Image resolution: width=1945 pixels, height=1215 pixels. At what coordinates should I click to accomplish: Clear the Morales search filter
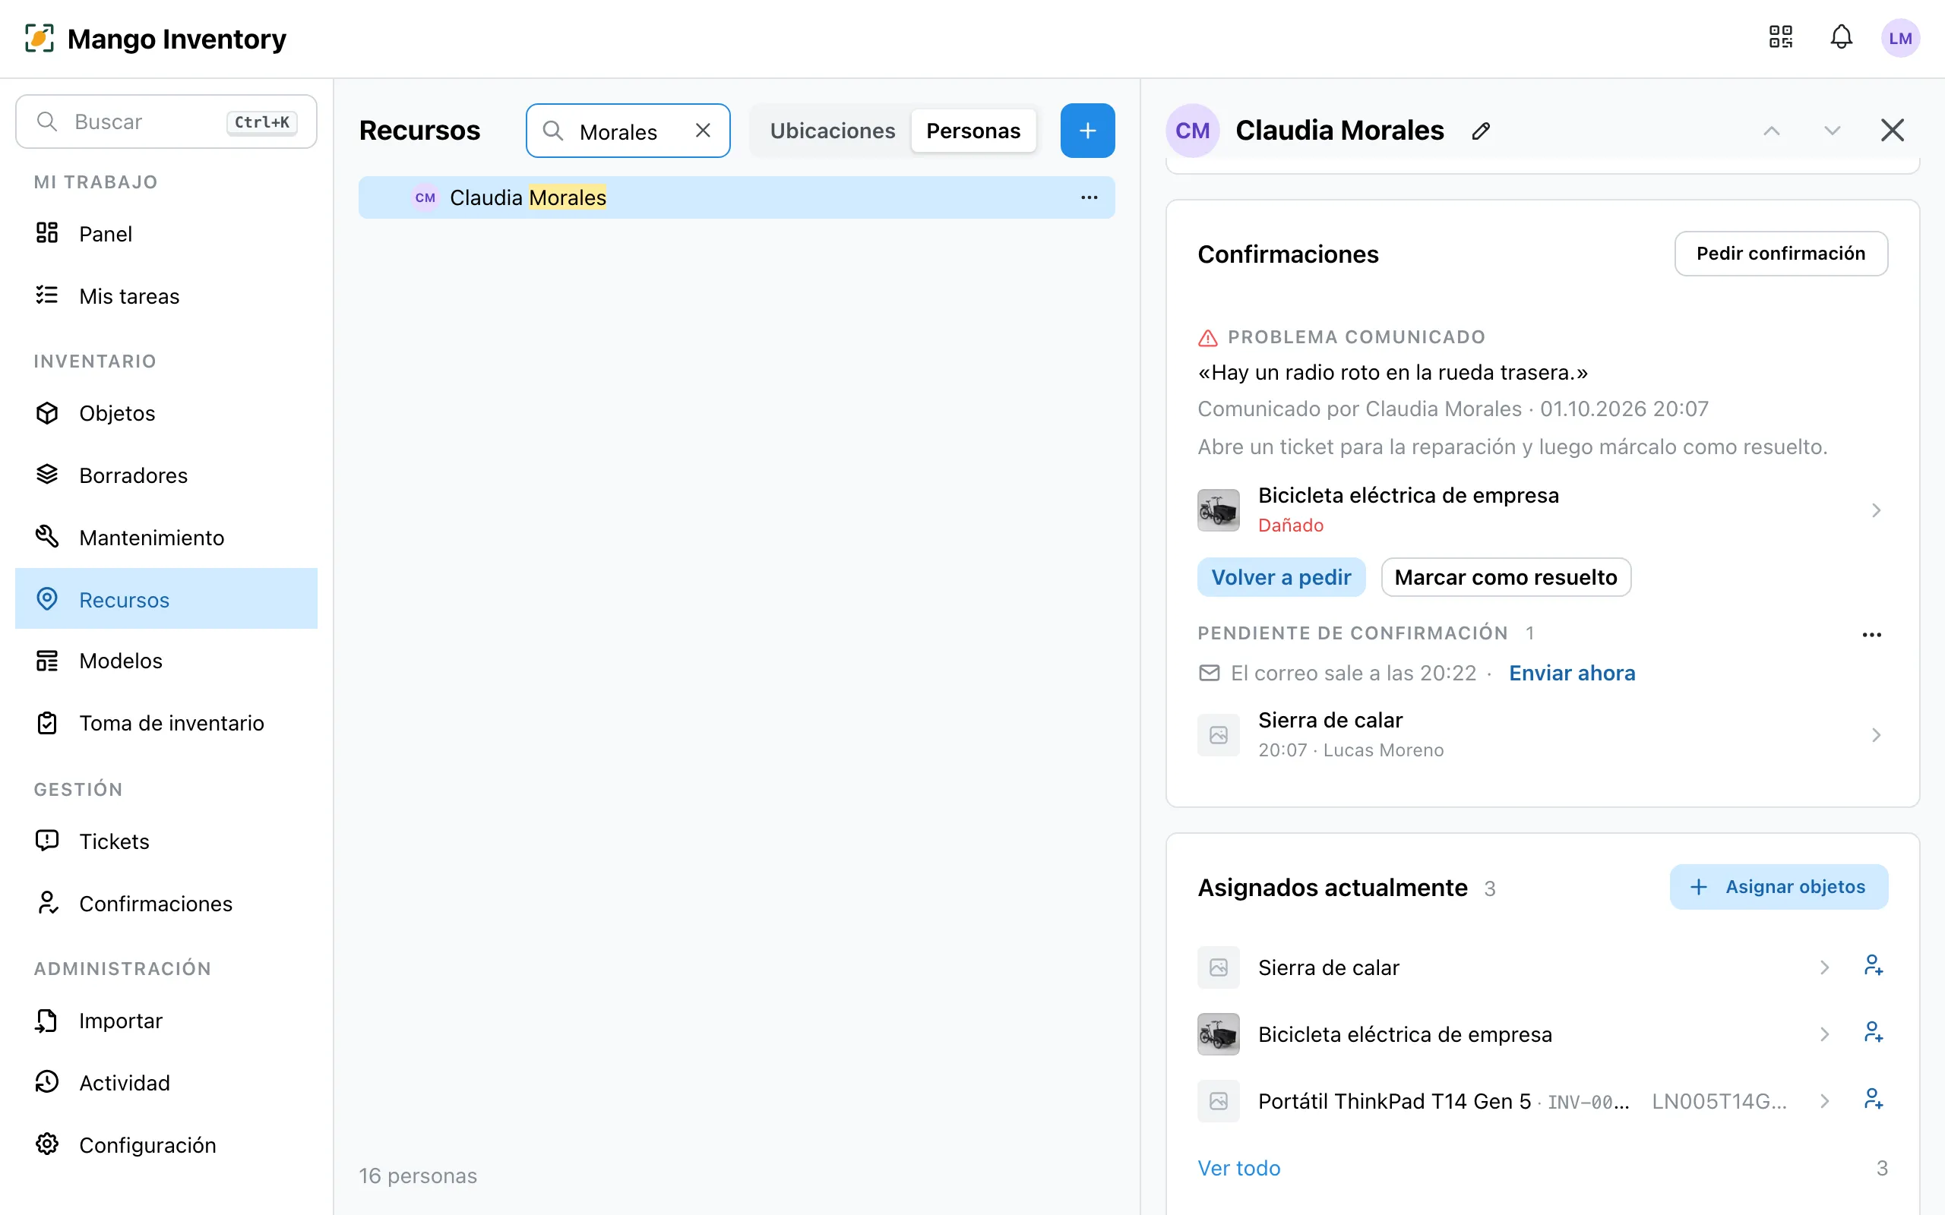[x=703, y=130]
